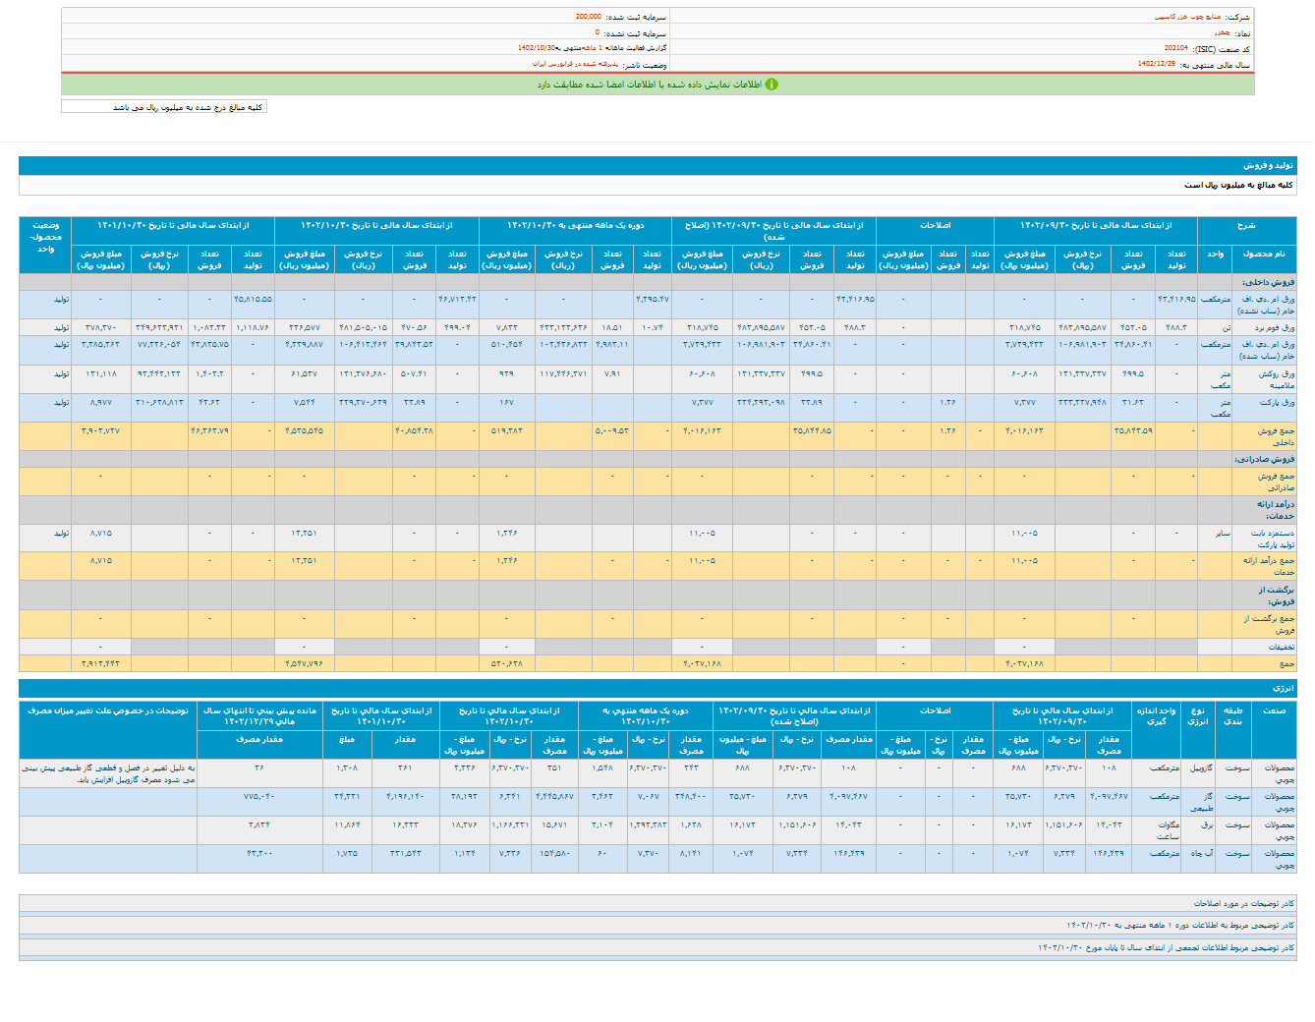
Task: Click the طبقه بندی column header in energy table
Action: 1232,715
